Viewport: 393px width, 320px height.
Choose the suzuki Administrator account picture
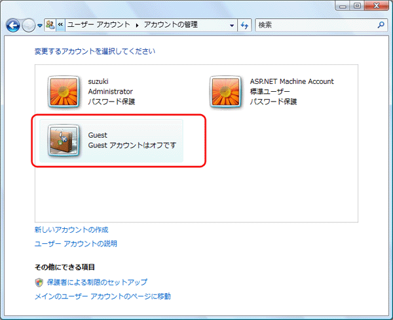click(x=64, y=91)
